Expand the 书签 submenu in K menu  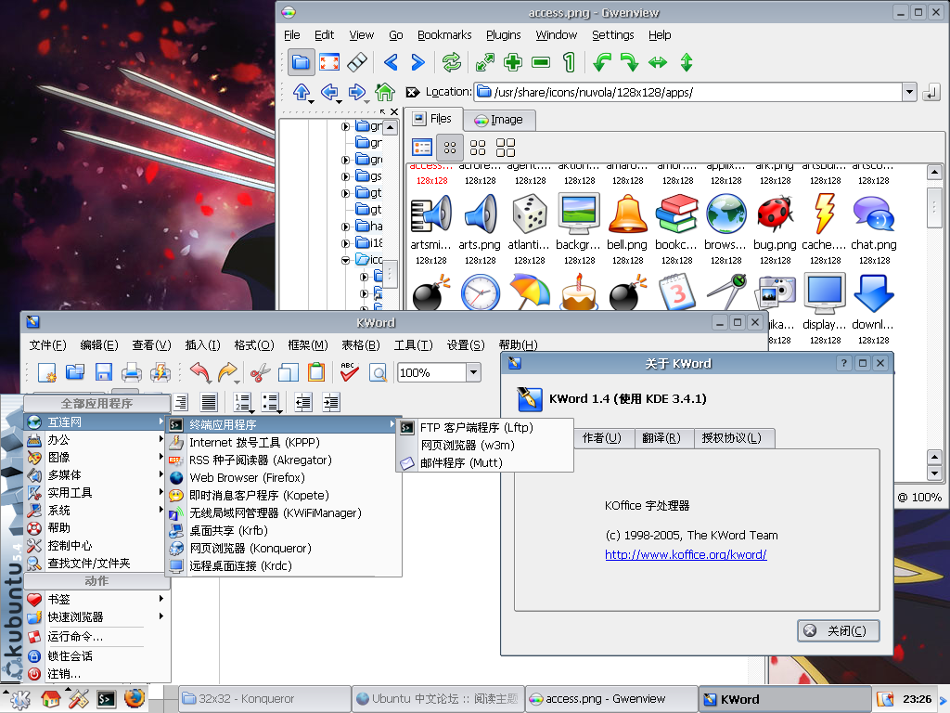coord(96,599)
